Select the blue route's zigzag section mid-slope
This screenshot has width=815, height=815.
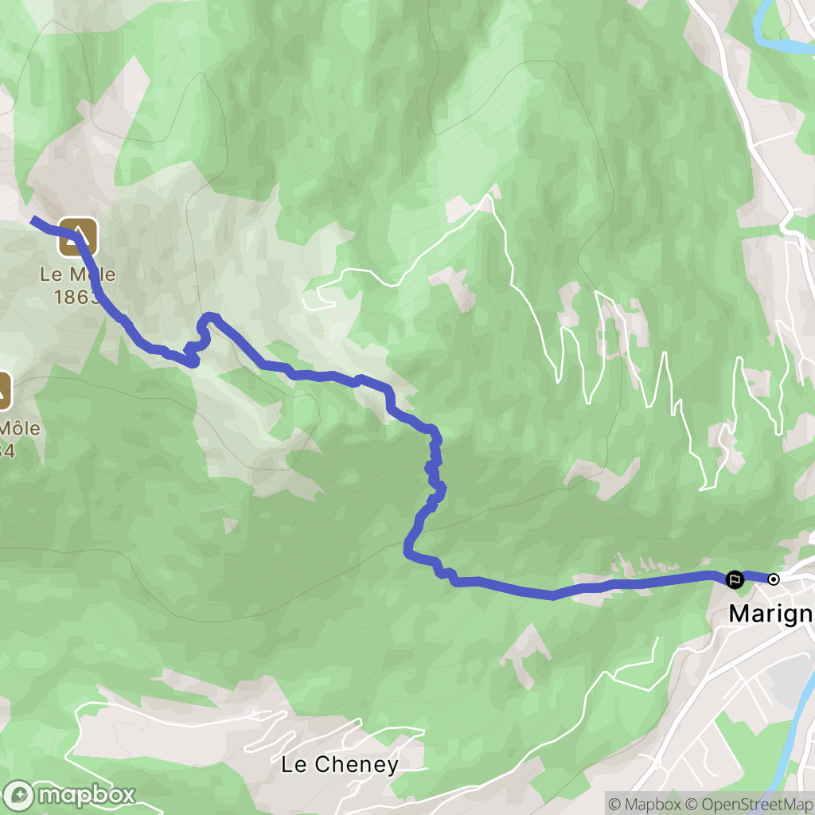click(435, 470)
